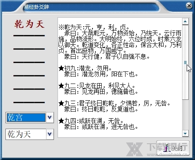Click the red 乾为天 hexagram title

pos(29,24)
